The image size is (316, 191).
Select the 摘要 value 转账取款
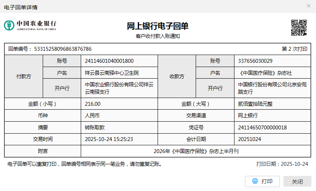click(x=95, y=127)
